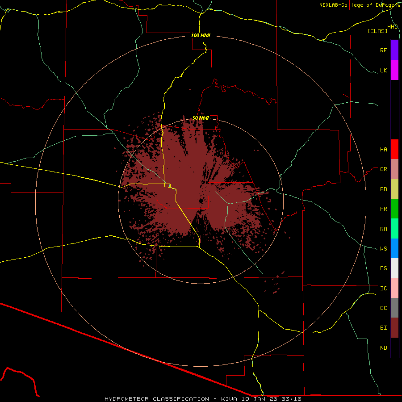This screenshot has width=402, height=402.
Task: Click the magenta UK legend color swatch
Action: [x=394, y=70]
